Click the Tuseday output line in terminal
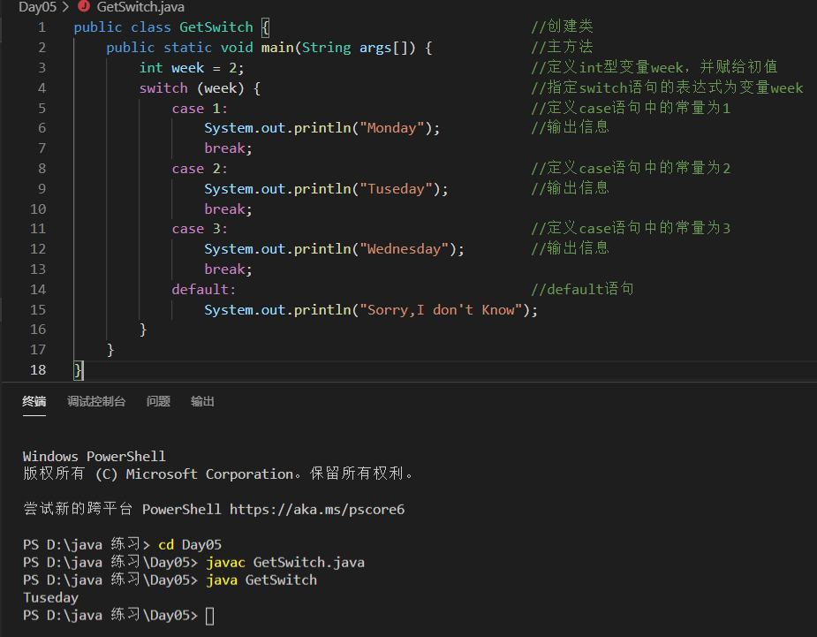This screenshot has width=817, height=637. [x=50, y=598]
